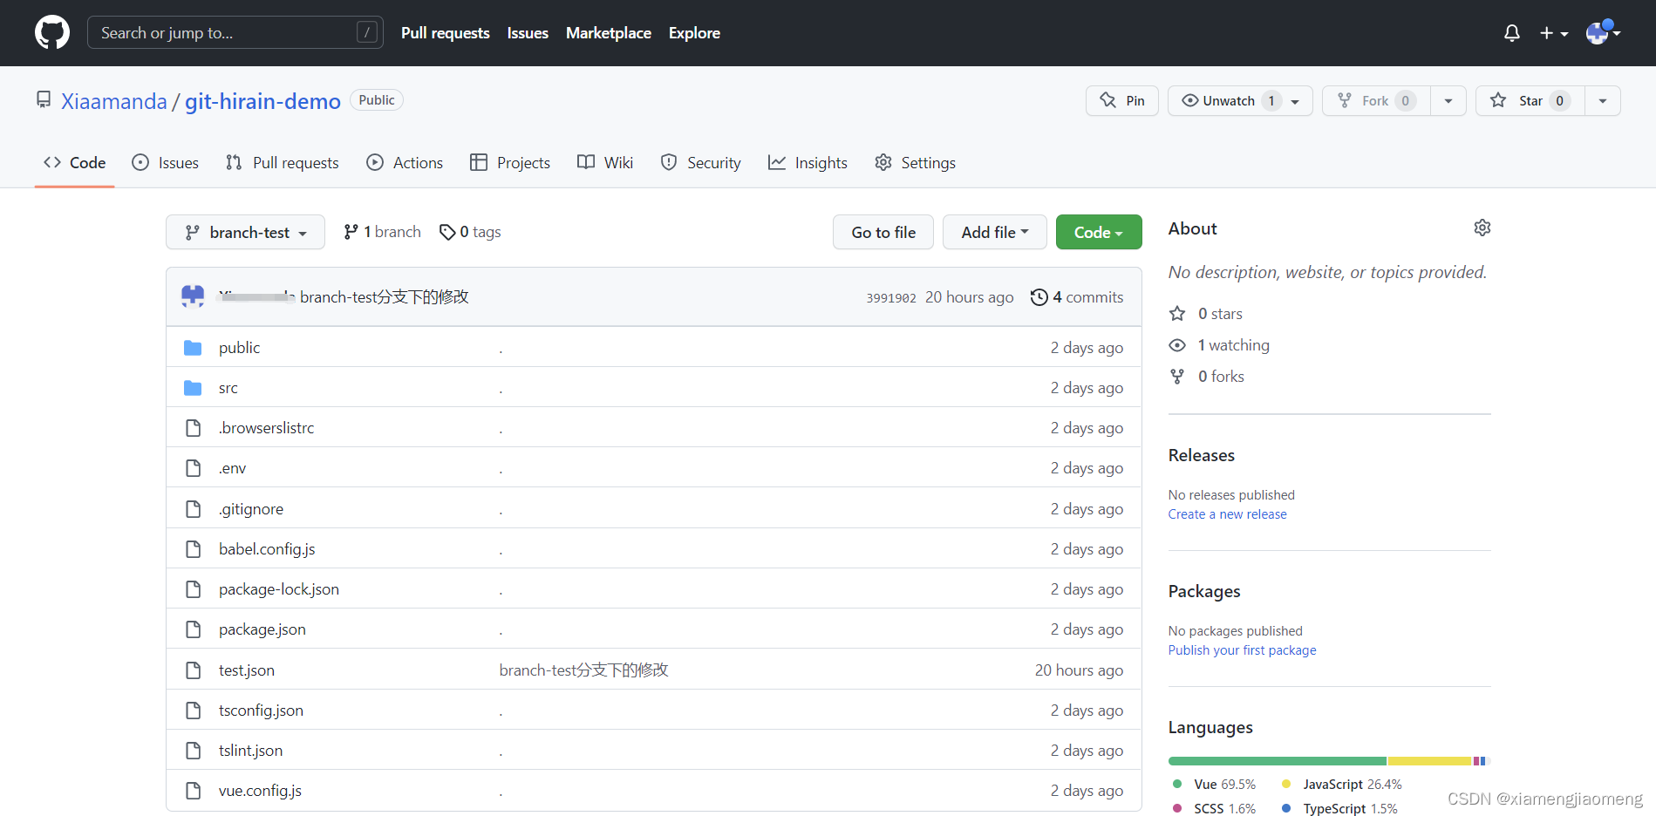Star this repository
This screenshot has width=1656, height=816.
tap(1530, 101)
